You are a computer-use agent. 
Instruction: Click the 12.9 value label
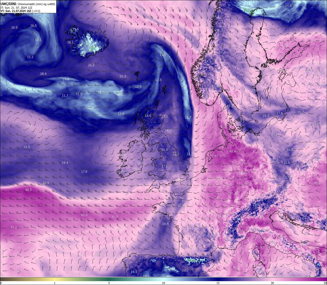click(138, 87)
